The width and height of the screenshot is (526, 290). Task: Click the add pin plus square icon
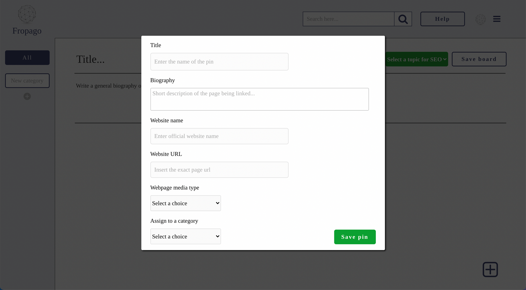coord(490,269)
